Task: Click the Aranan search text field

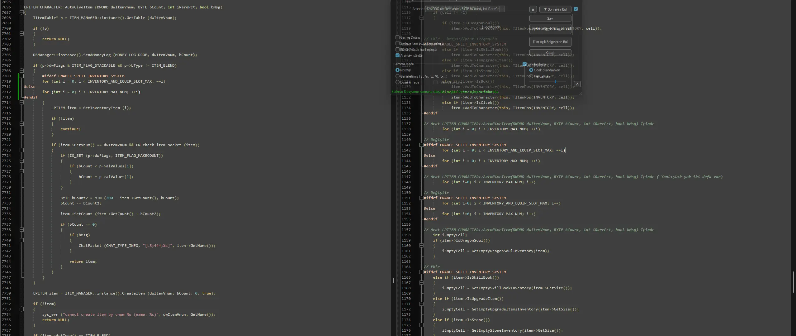Action: coord(462,9)
